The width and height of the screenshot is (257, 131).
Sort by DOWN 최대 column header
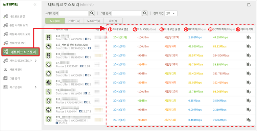(x=224, y=29)
